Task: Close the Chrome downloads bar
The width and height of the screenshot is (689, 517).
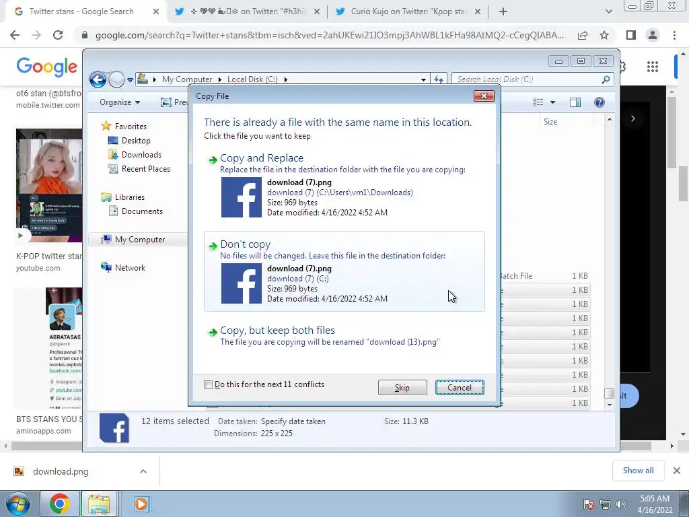Action: pyautogui.click(x=677, y=471)
